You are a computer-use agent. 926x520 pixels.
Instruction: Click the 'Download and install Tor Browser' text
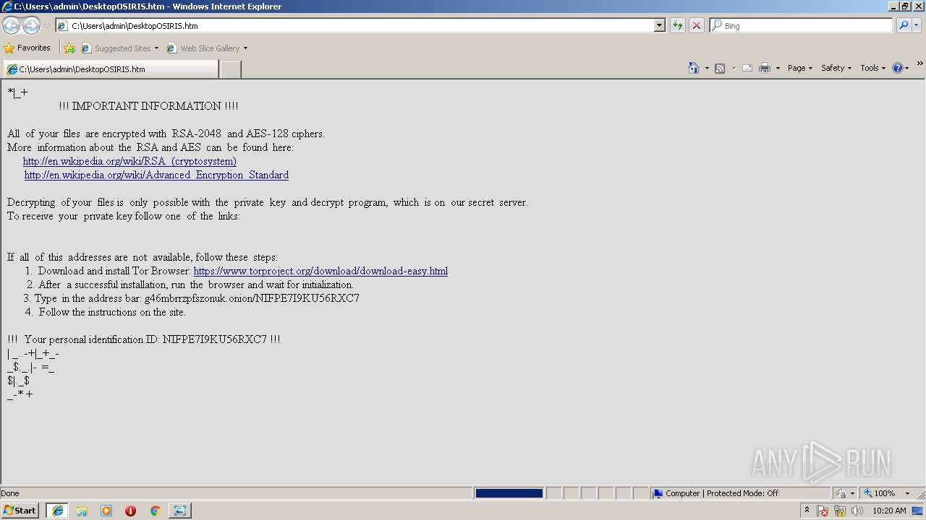[114, 271]
